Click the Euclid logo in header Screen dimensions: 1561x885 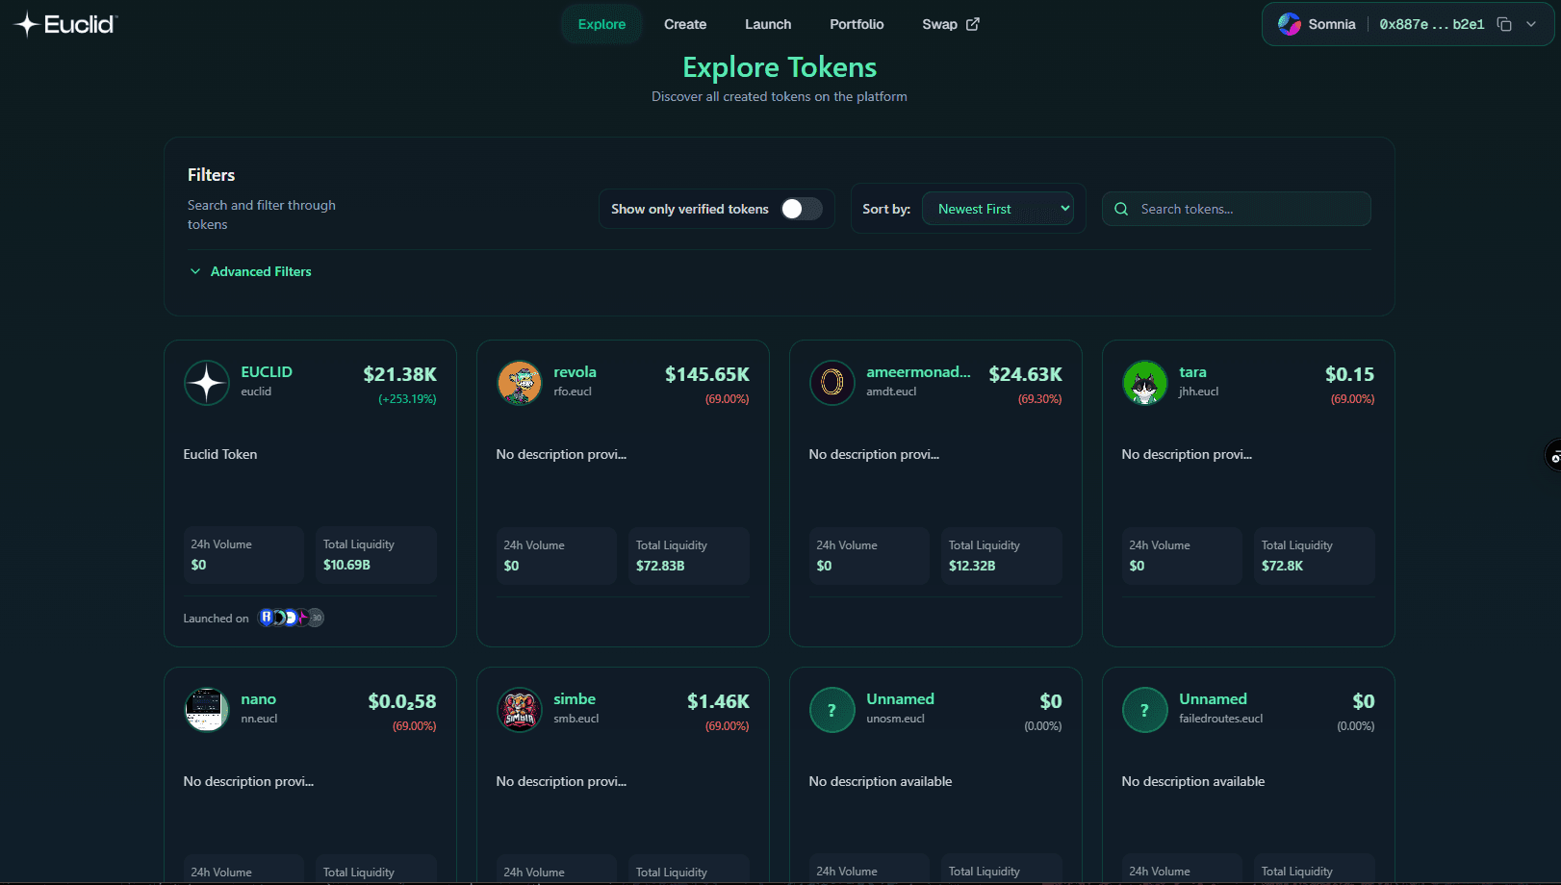point(65,24)
